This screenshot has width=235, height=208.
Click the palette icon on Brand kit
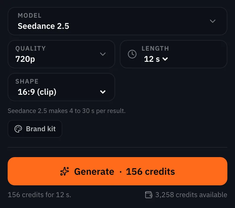[18, 129]
